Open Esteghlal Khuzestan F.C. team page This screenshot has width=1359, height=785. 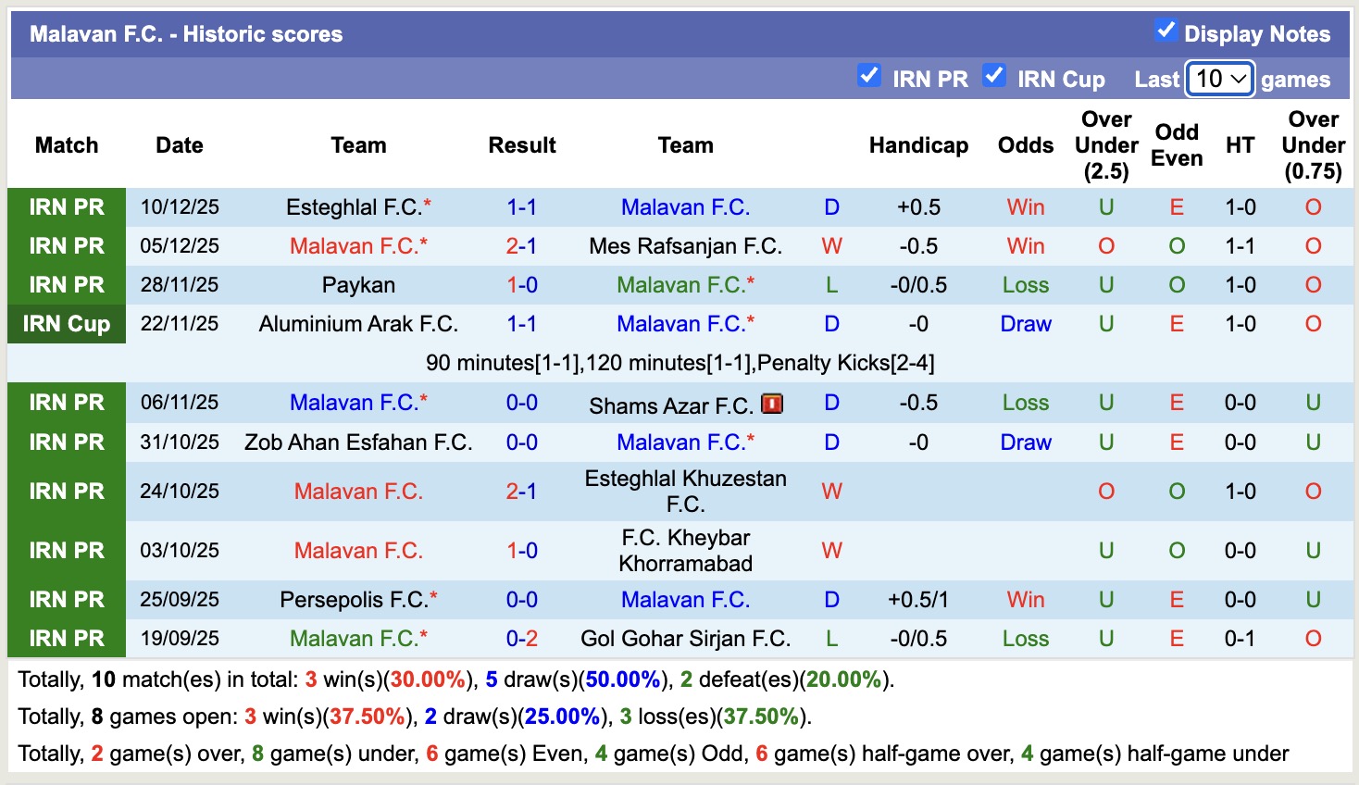(x=685, y=492)
